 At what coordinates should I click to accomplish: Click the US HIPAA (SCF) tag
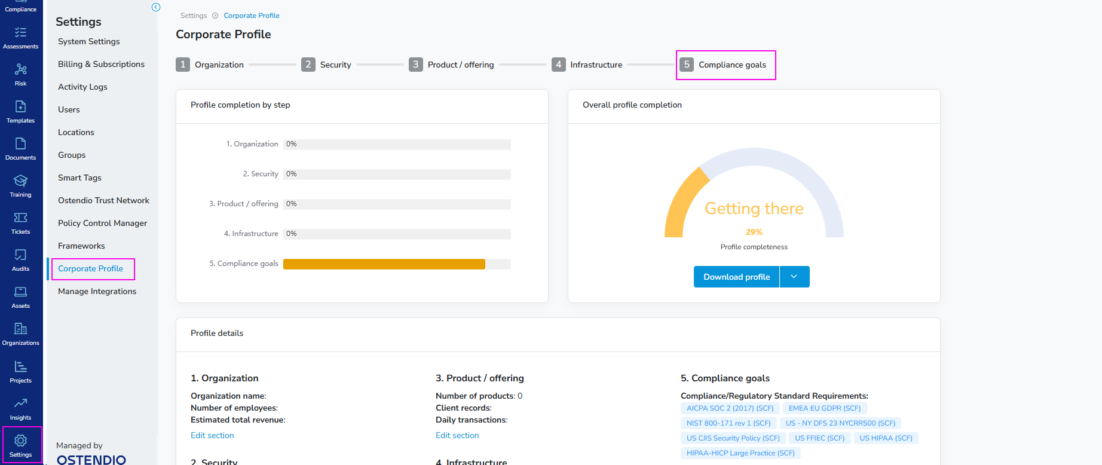886,438
